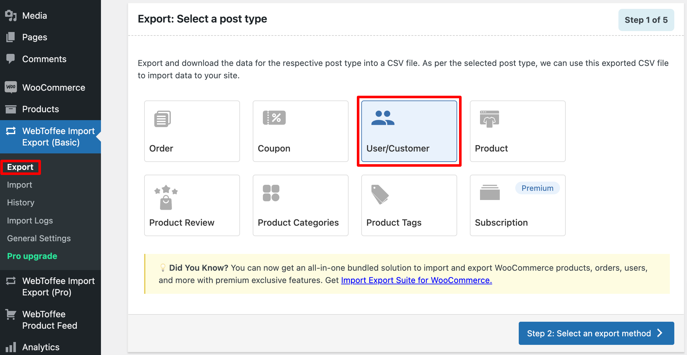
Task: Click the Pro upgrade link
Action: coord(32,256)
